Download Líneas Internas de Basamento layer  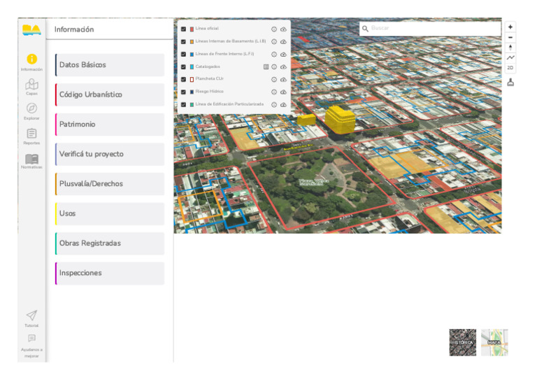tap(283, 41)
